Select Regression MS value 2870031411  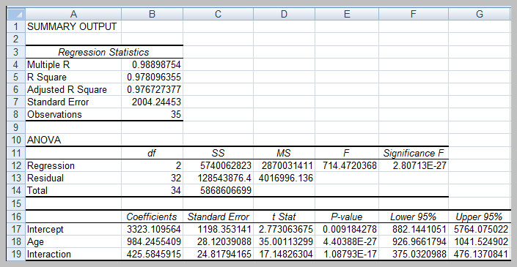tap(284, 165)
